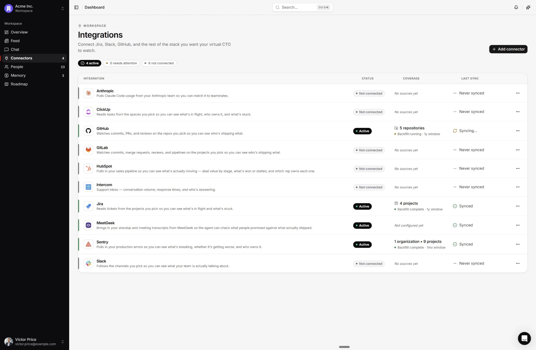536x350 pixels.
Task: Click the Slack logo icon
Action: click(88, 263)
